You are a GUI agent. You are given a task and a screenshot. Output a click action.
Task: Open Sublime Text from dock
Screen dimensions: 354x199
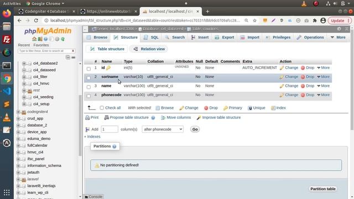(x=7, y=104)
